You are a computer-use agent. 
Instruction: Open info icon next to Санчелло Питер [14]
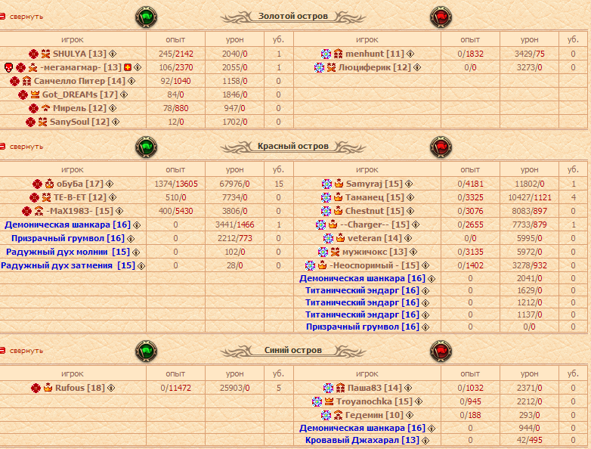click(x=132, y=81)
